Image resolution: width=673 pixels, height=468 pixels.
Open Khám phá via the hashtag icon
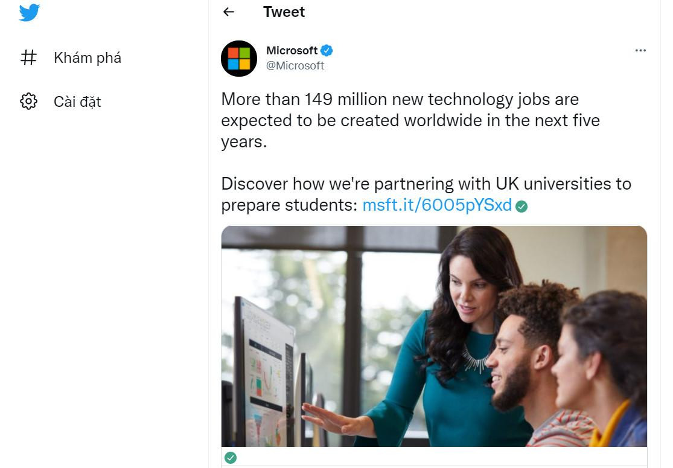point(29,57)
